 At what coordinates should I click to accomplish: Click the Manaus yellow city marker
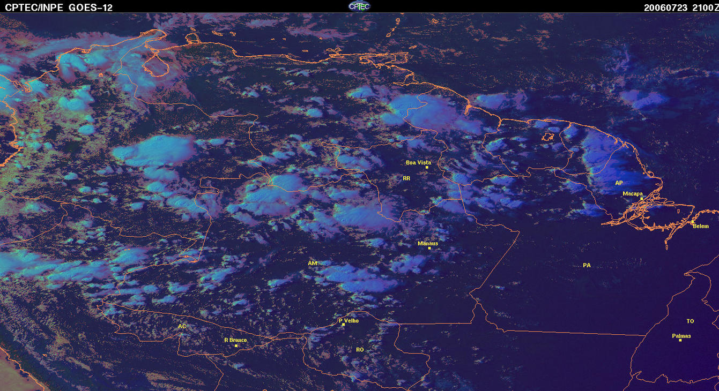pyautogui.click(x=429, y=248)
